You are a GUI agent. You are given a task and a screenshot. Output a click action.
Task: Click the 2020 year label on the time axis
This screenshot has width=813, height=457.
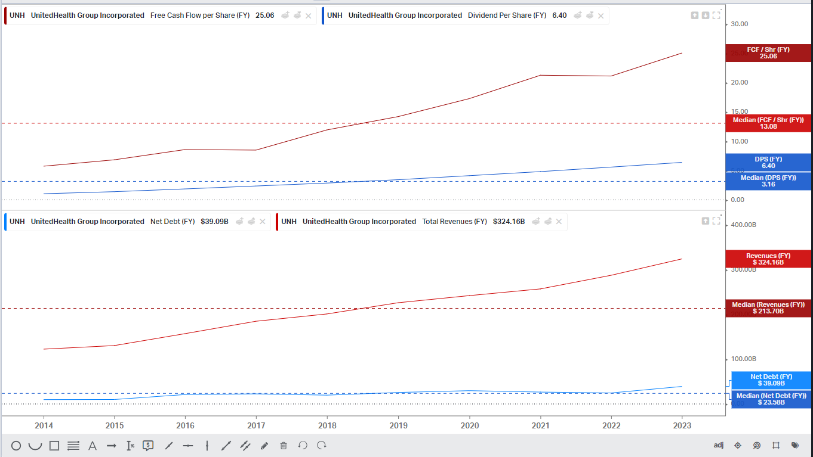point(469,425)
